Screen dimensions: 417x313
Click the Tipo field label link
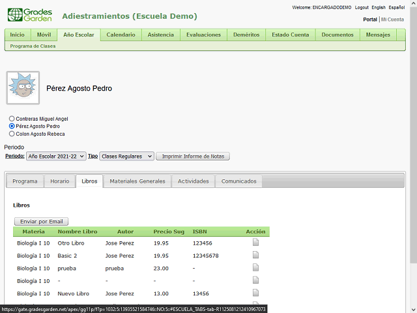pos(93,156)
